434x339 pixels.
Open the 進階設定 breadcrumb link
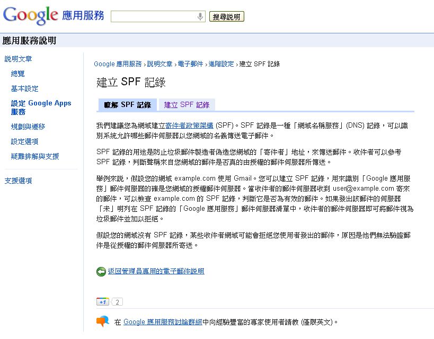tap(221, 64)
